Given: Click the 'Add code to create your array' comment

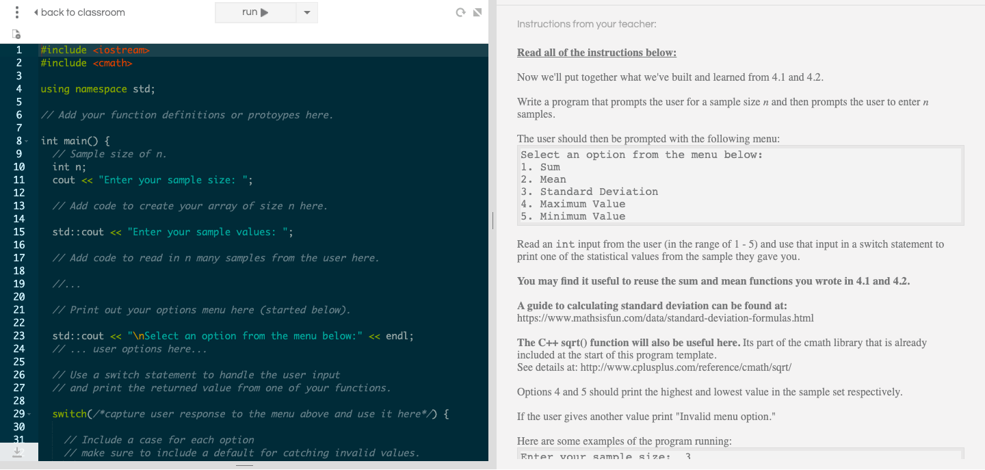Looking at the screenshot, I should tap(190, 206).
